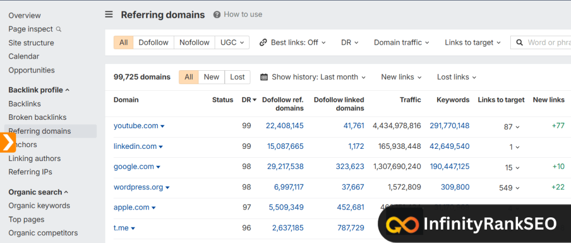Open Opportunities in sidebar
The height and width of the screenshot is (243, 571).
[31, 70]
